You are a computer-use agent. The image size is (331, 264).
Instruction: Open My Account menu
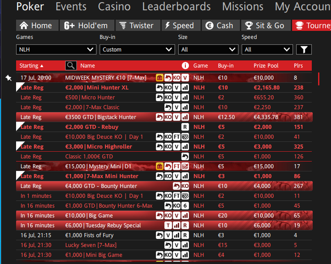(303, 7)
